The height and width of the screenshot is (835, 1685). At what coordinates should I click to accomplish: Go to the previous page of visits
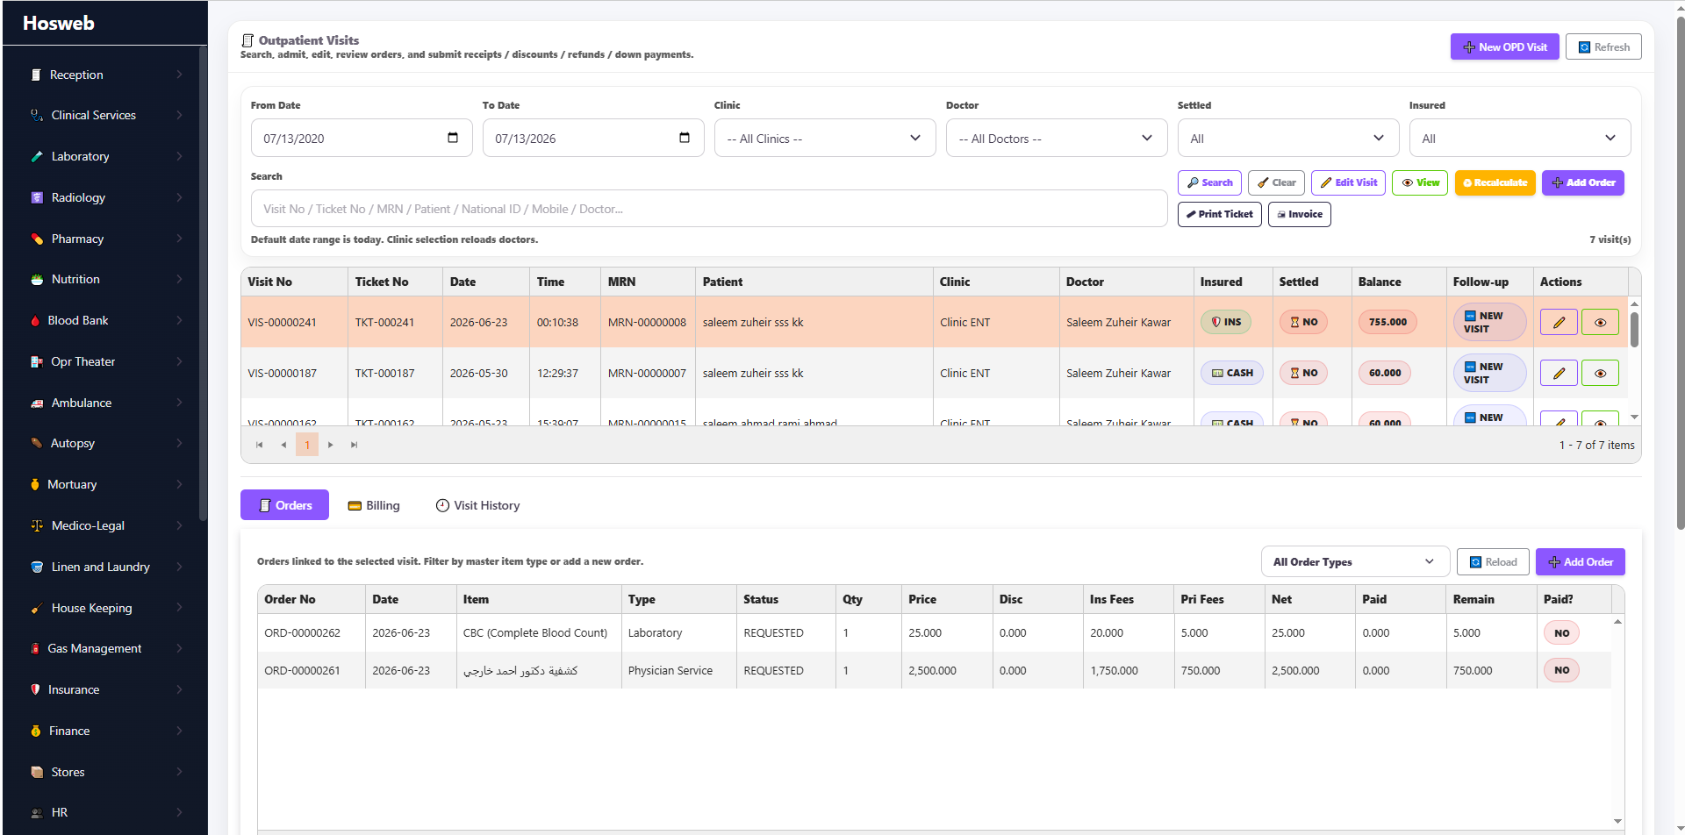283,445
